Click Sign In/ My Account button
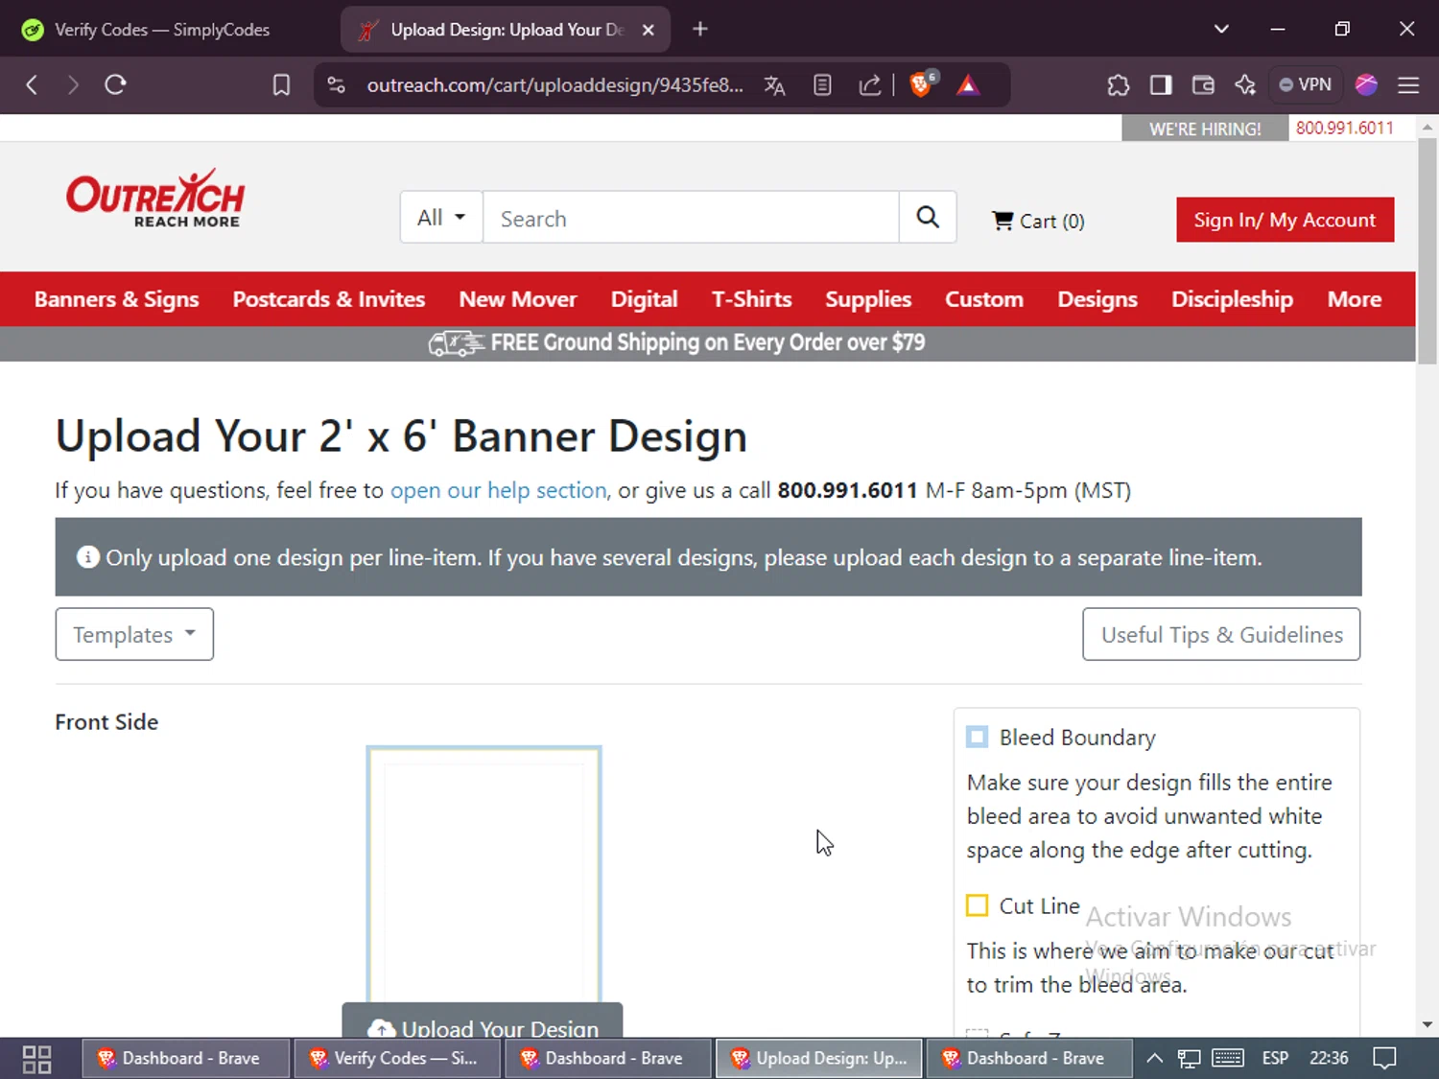1439x1079 pixels. (1285, 220)
